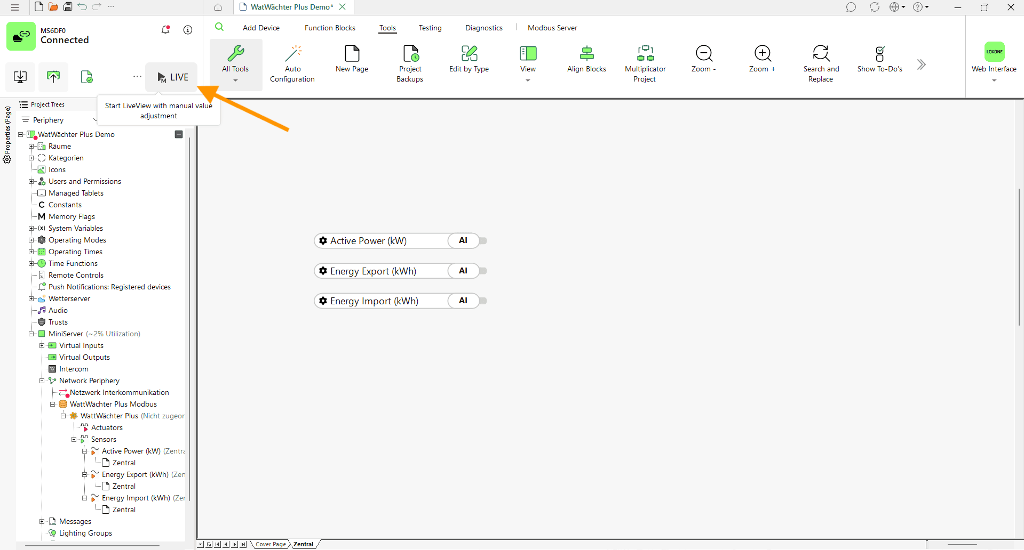Align Blocks on the page
This screenshot has width=1024, height=550.
point(586,59)
